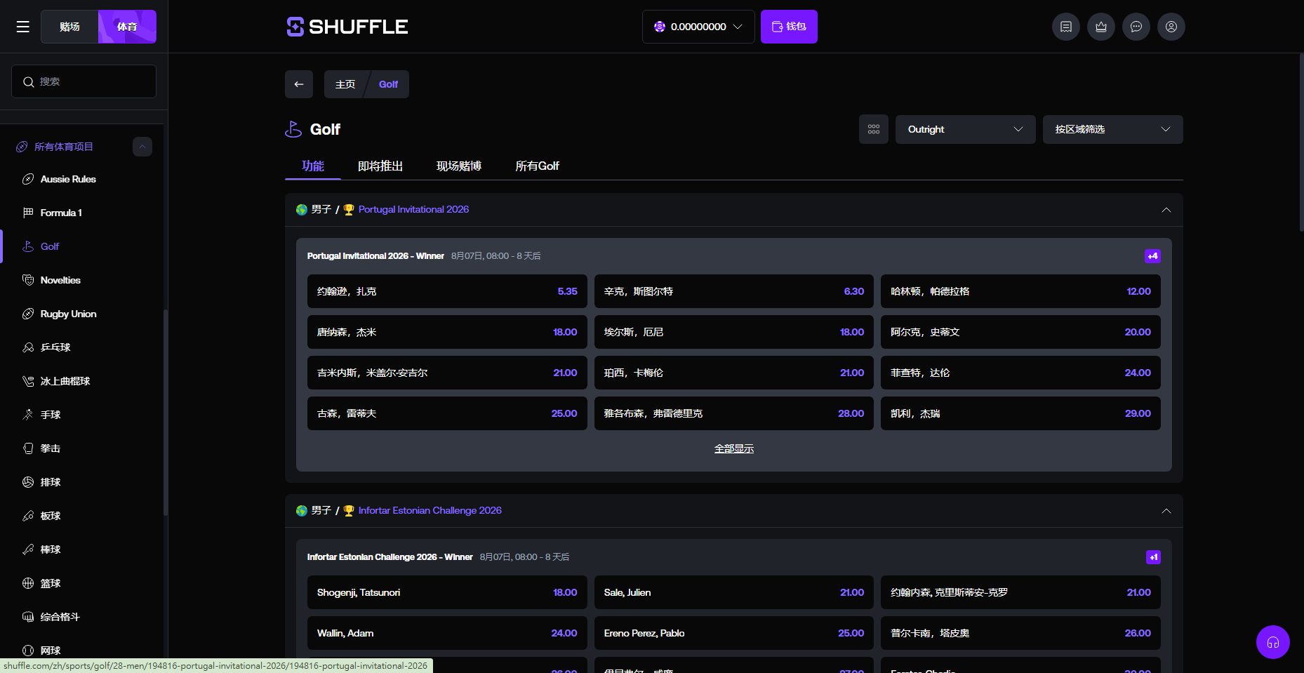Bet on 埃尔斯，厄尼 at 18.00

pos(734,332)
